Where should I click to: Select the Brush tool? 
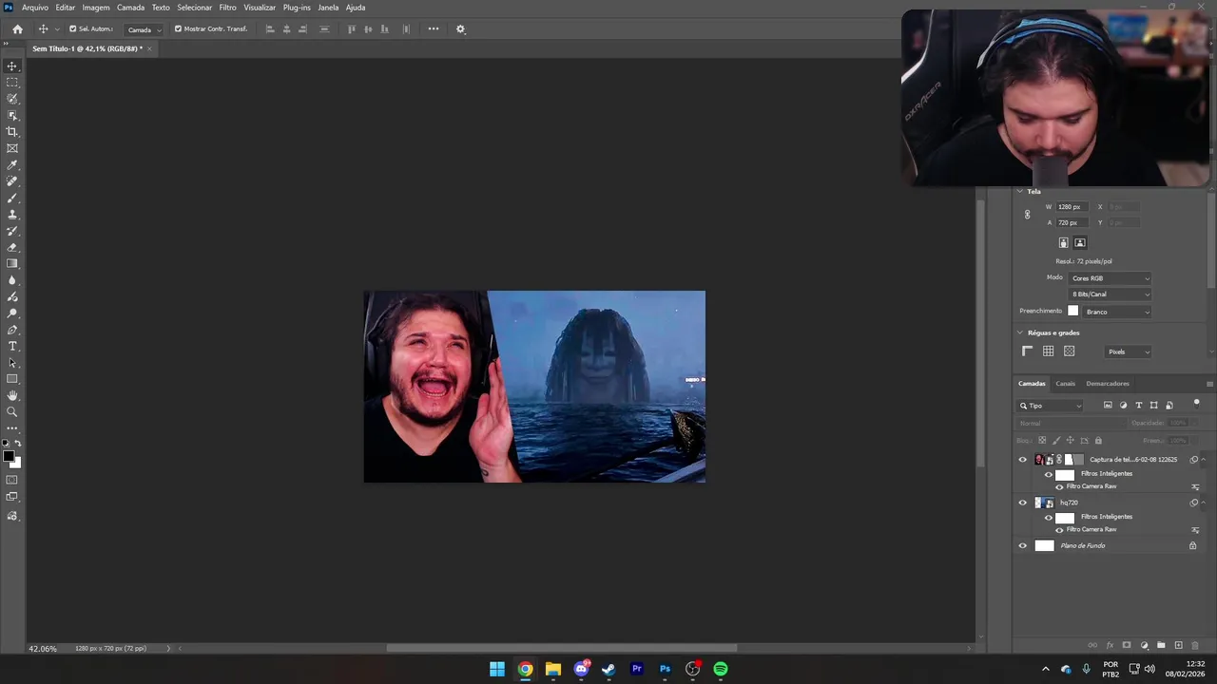(x=12, y=198)
